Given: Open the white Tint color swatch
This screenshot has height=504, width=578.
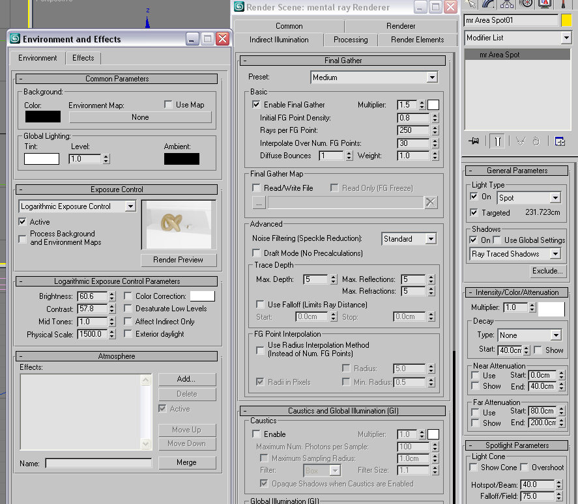Looking at the screenshot, I should pos(42,159).
